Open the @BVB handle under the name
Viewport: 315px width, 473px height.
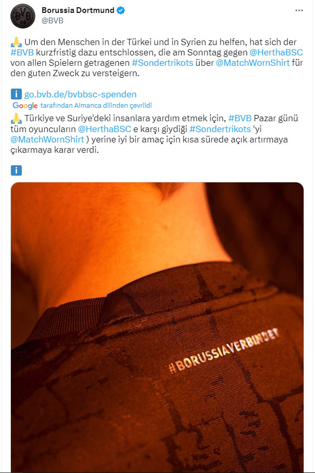pyautogui.click(x=52, y=21)
